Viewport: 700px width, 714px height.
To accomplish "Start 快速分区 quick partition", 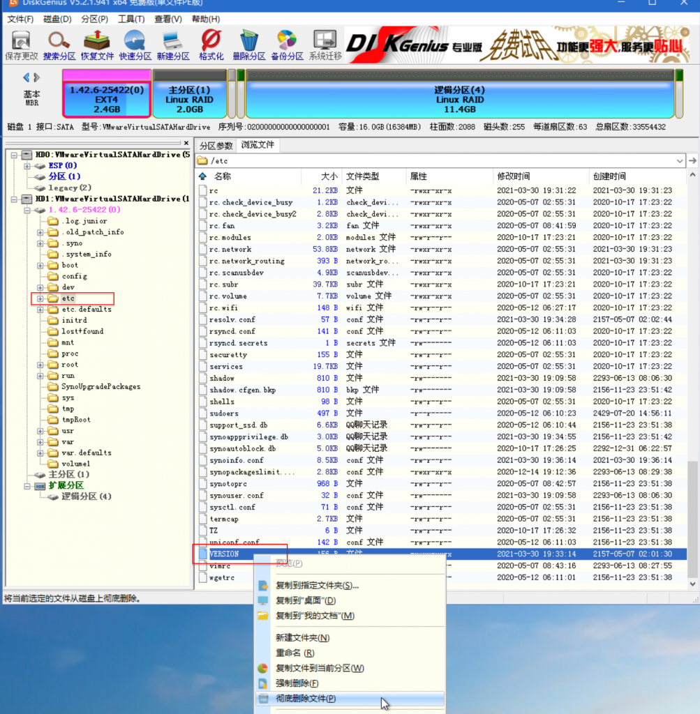I will 135,45.
